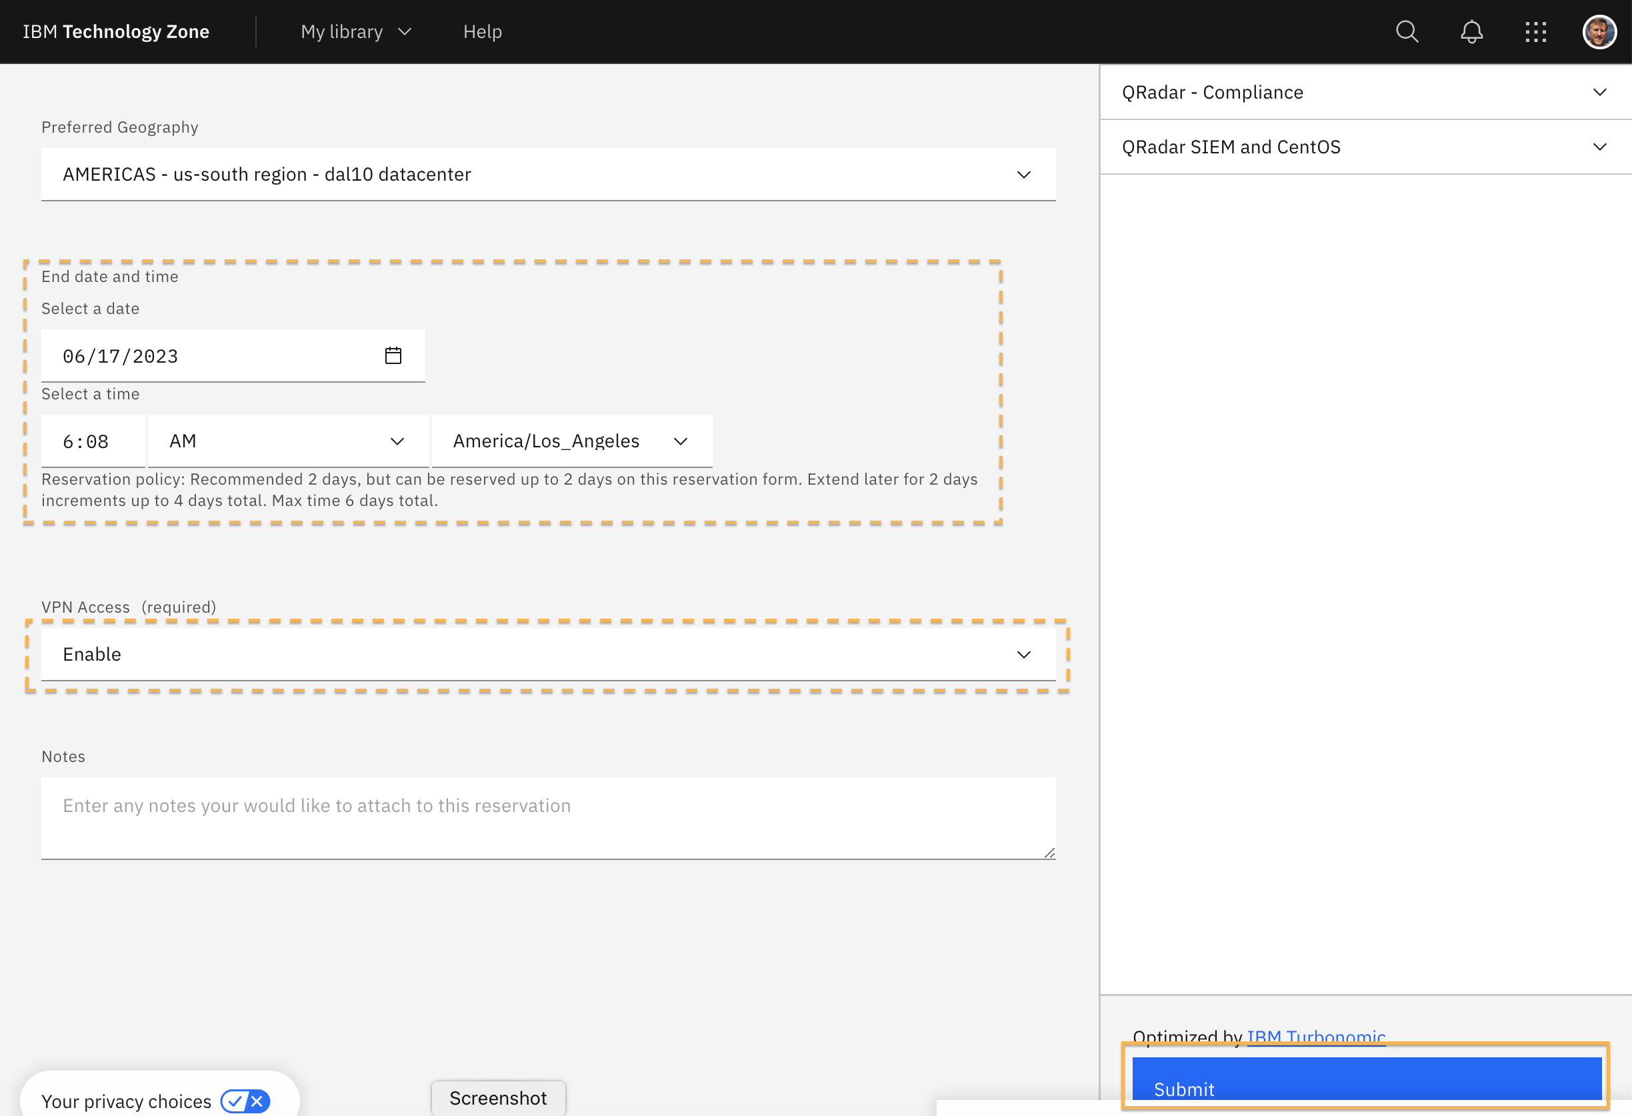
Task: Open the notifications bell icon
Action: 1471,31
